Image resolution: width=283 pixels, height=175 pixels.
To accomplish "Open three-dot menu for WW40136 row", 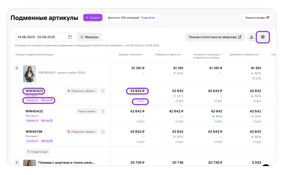I will tap(103, 131).
